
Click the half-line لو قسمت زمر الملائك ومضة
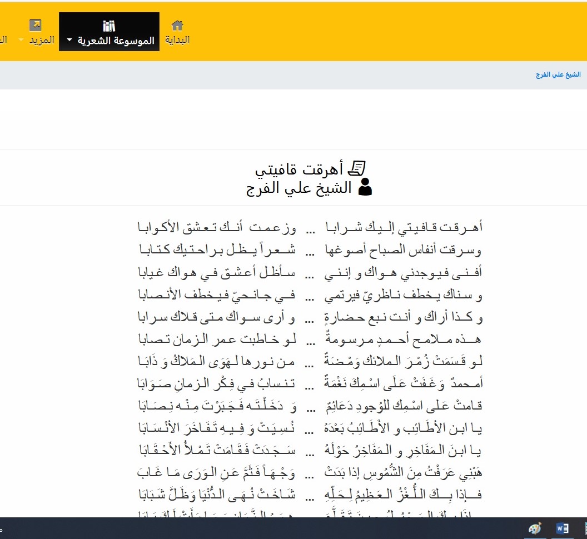pyautogui.click(x=403, y=361)
